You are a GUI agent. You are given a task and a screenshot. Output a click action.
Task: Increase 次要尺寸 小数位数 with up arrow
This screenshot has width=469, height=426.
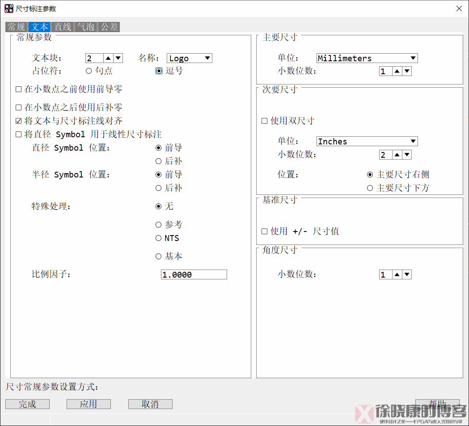[x=397, y=155]
